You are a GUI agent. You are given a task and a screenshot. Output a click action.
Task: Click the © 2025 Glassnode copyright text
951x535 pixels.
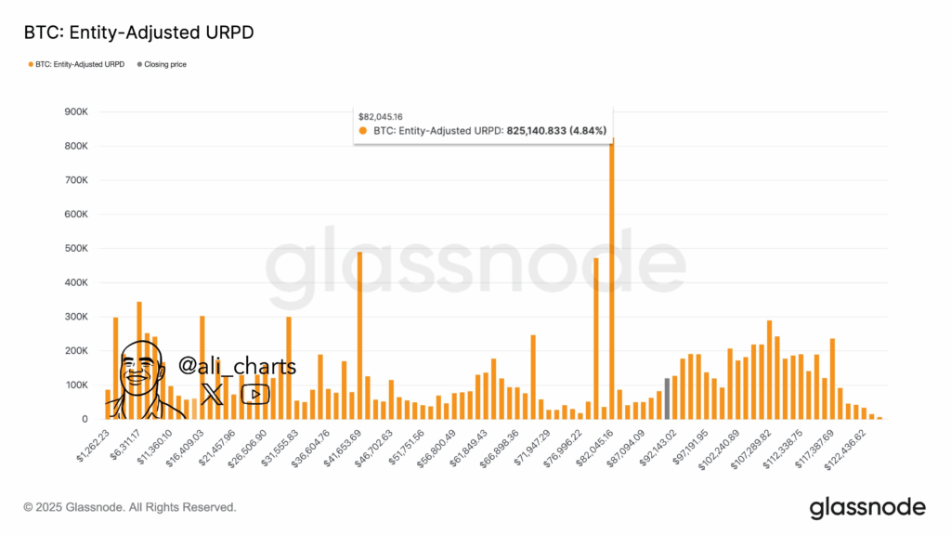point(130,507)
